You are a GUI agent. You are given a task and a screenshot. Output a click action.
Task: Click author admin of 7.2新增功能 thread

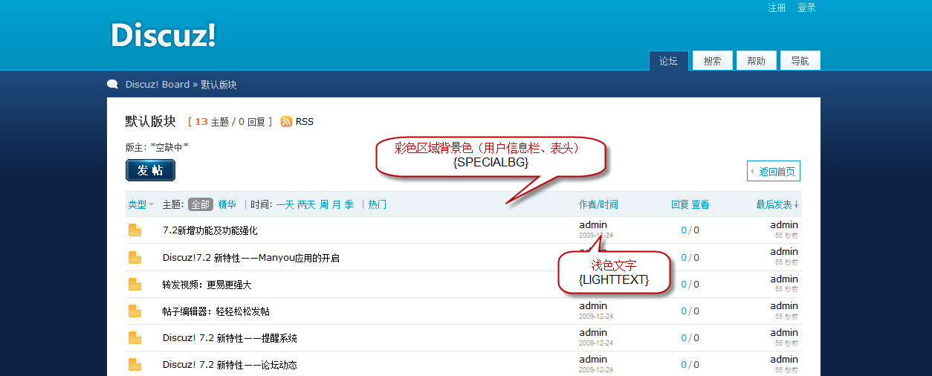coord(593,225)
